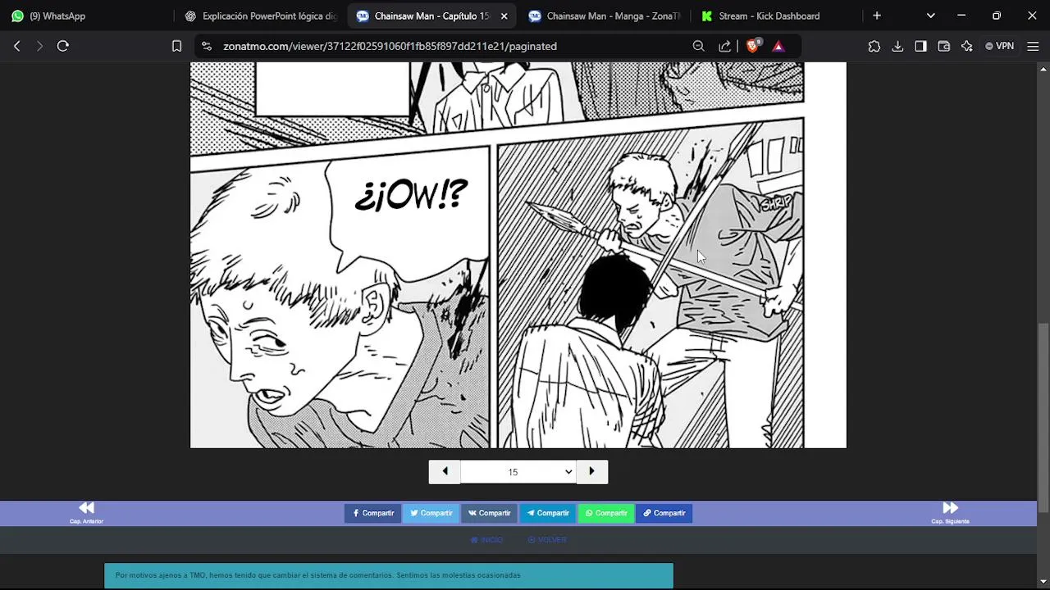Open site information icon beside the URL

(206, 47)
